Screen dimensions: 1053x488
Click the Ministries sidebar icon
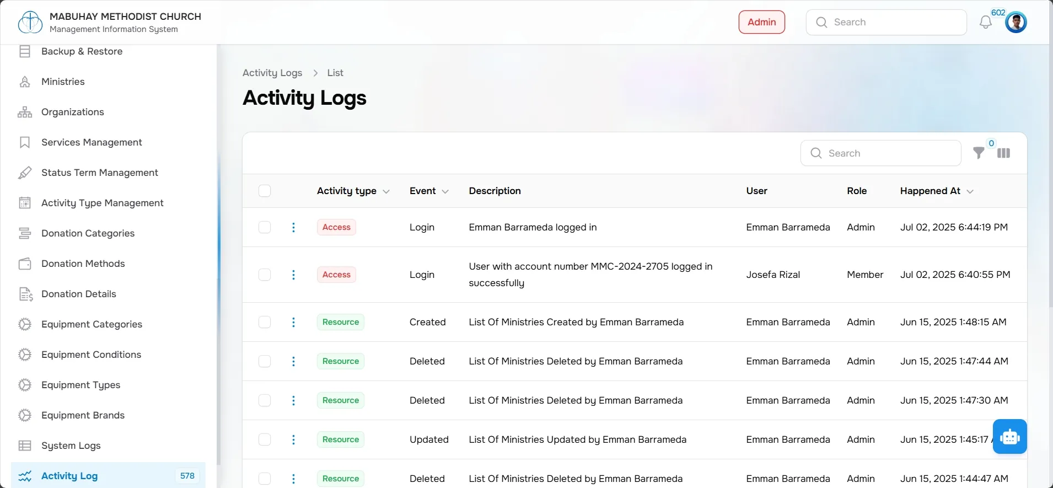pyautogui.click(x=25, y=82)
